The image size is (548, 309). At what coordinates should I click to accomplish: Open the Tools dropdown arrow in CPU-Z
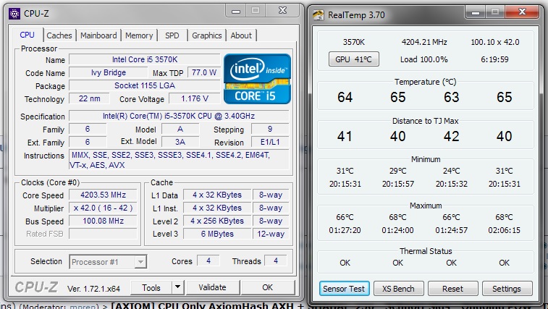(x=177, y=287)
